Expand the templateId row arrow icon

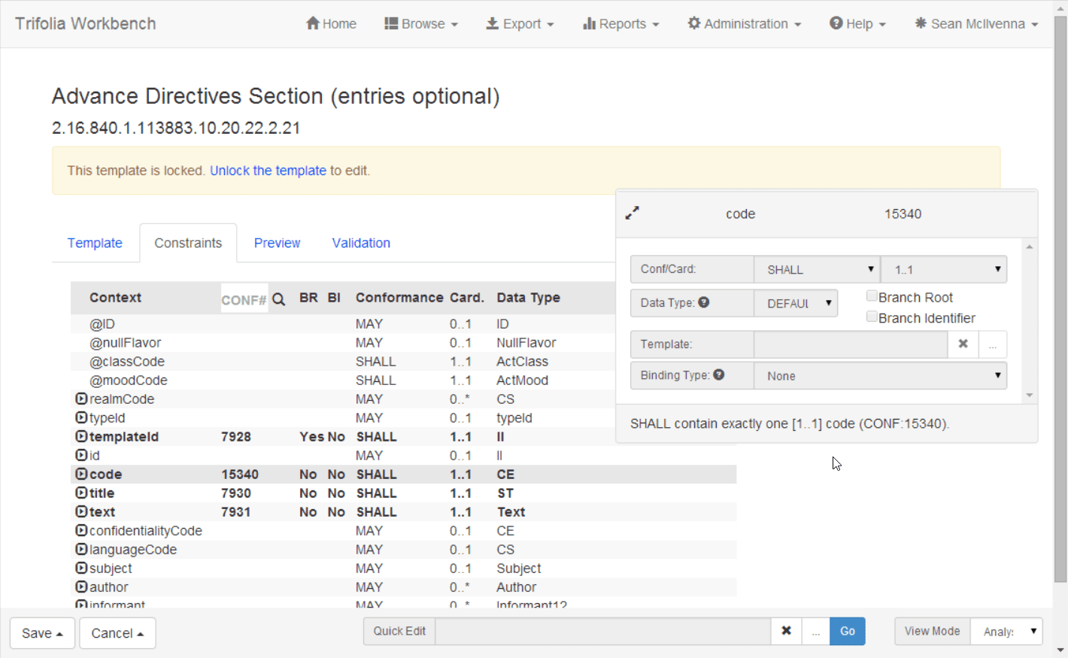coord(81,436)
